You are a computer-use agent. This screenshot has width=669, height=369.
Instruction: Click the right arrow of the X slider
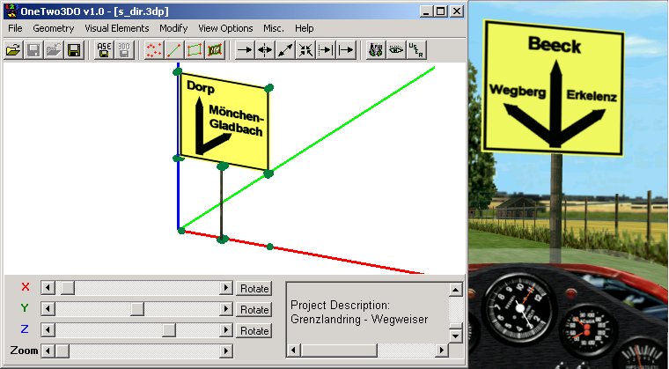coord(225,288)
